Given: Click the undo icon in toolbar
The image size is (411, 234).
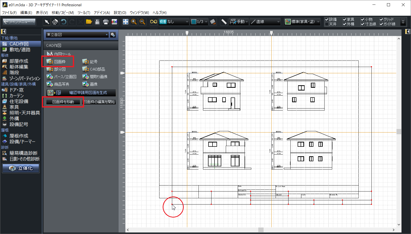Looking at the screenshot, I should (x=64, y=22).
